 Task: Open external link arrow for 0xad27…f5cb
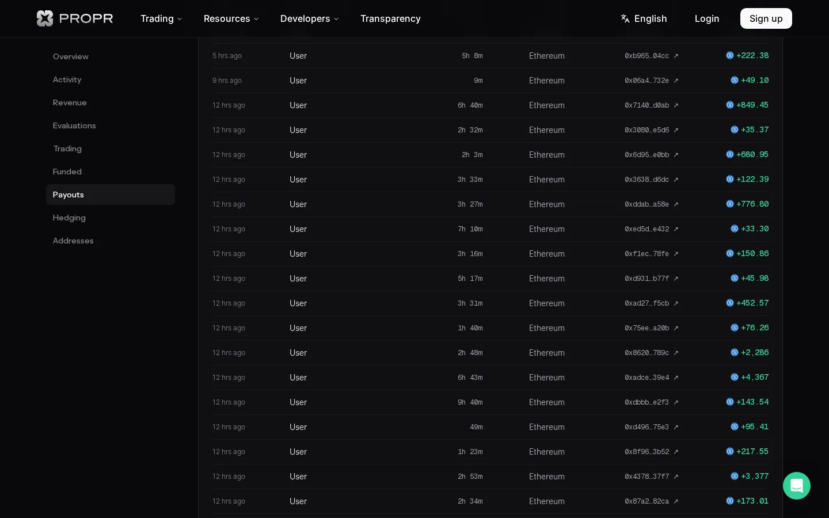tap(676, 303)
